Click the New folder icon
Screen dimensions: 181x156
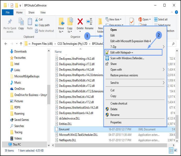[x=100, y=21]
